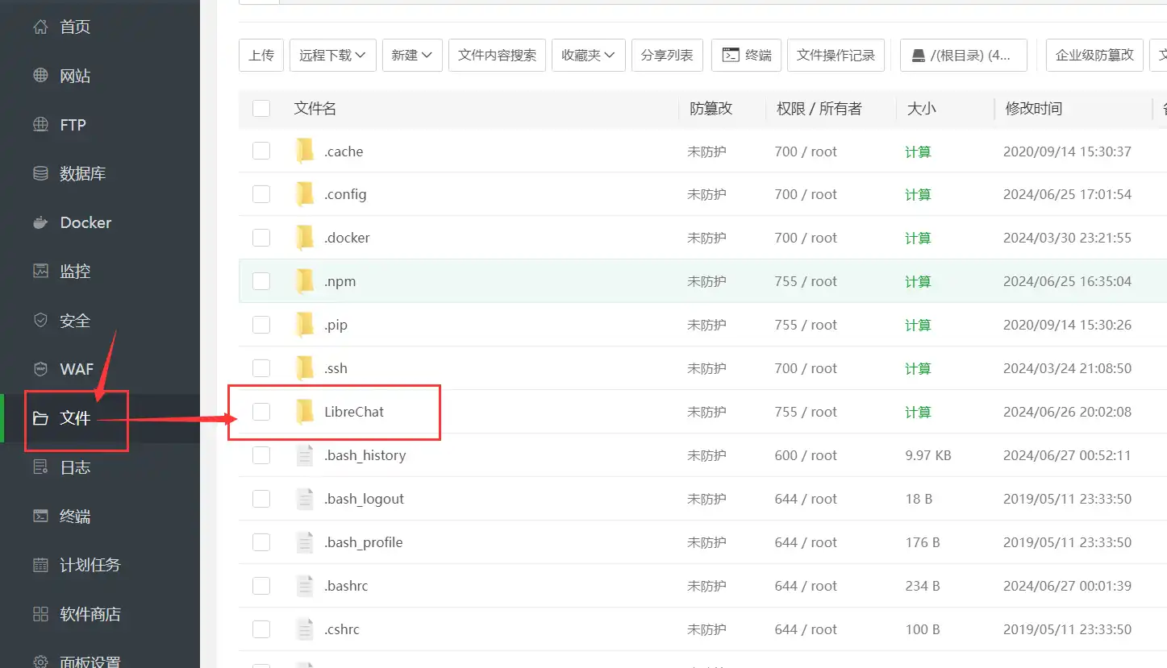Expand the 远程下载 dropdown
Image resolution: width=1167 pixels, height=668 pixels.
point(332,55)
